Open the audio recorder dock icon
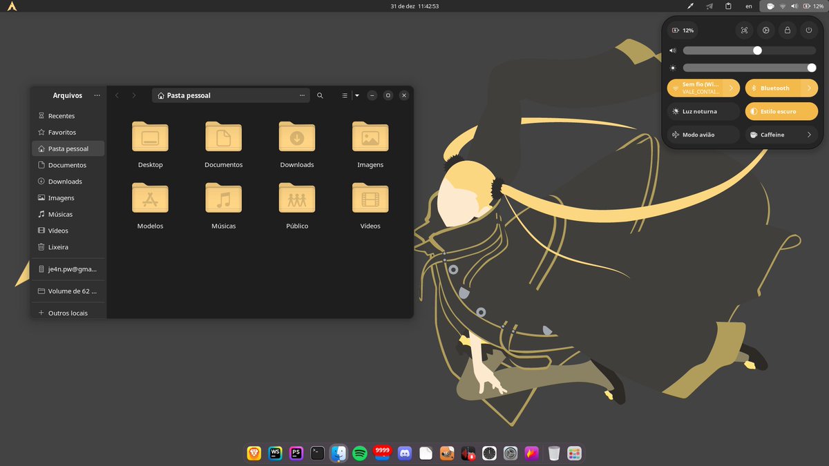This screenshot has height=466, width=829. (x=468, y=454)
